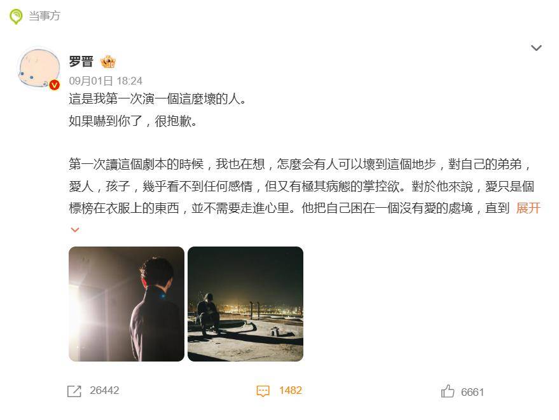Click the red V verification badge
This screenshot has height=420, width=559.
click(54, 85)
